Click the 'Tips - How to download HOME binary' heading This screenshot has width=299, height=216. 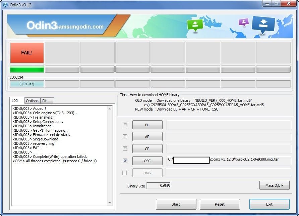(x=150, y=95)
